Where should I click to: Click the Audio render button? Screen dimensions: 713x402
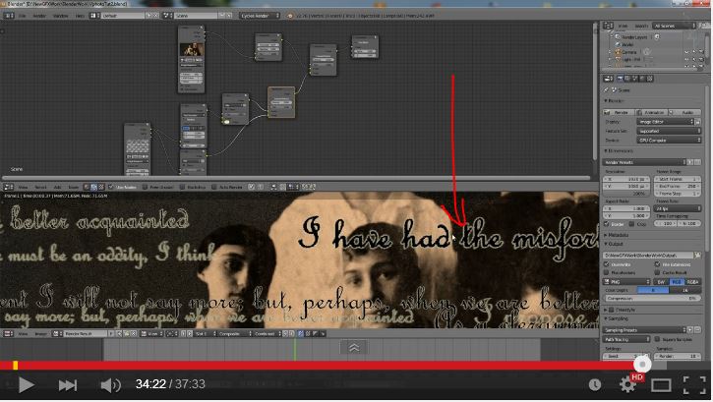684,112
